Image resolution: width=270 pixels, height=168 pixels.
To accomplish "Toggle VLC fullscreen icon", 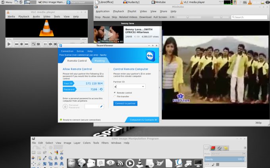I will [x=33, y=44].
